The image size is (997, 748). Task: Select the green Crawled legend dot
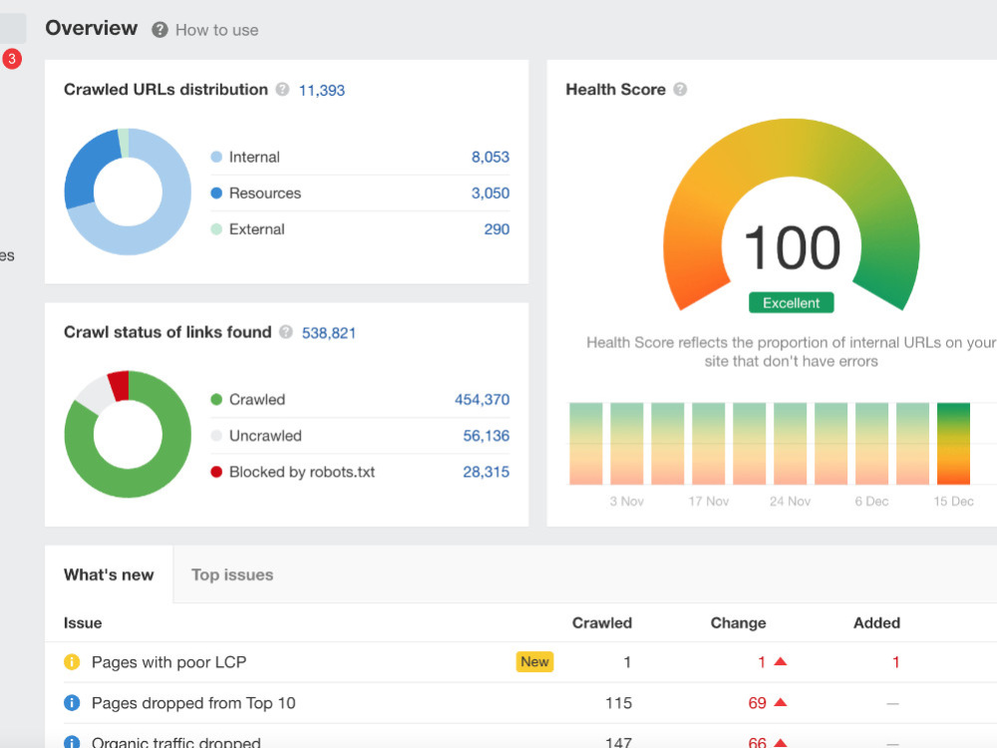tap(216, 400)
